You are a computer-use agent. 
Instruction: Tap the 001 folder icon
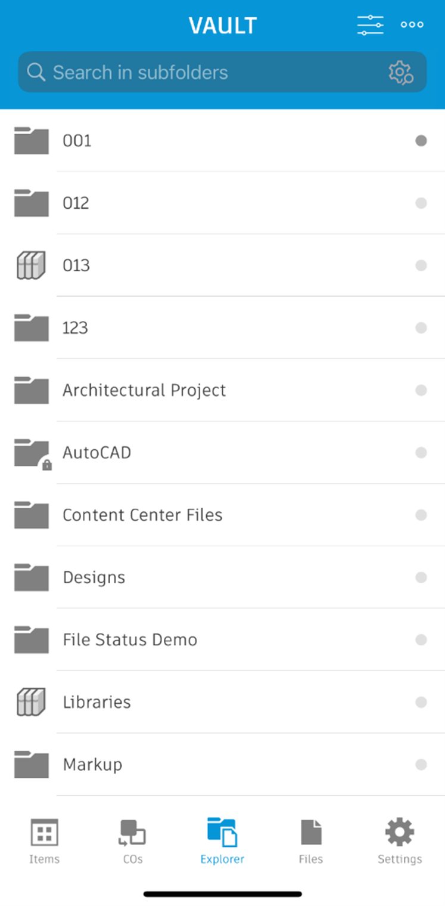tap(31, 141)
